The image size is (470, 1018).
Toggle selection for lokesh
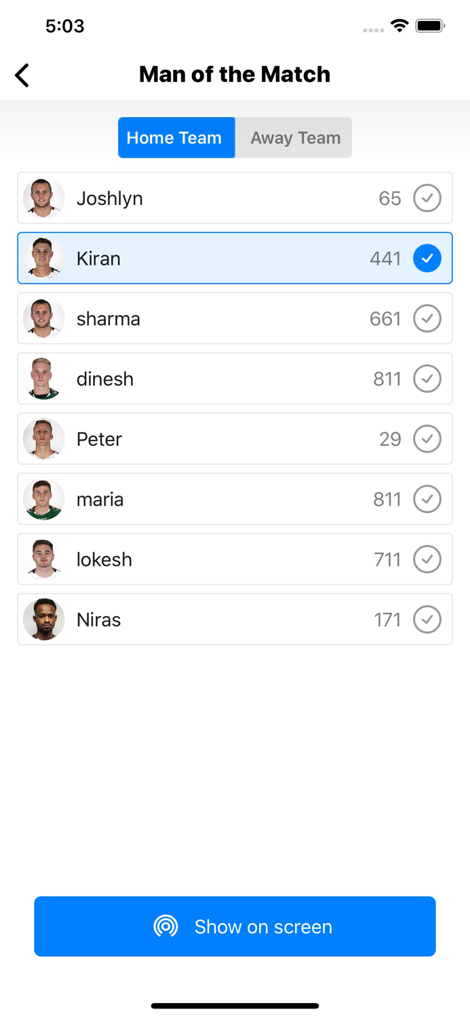[427, 559]
